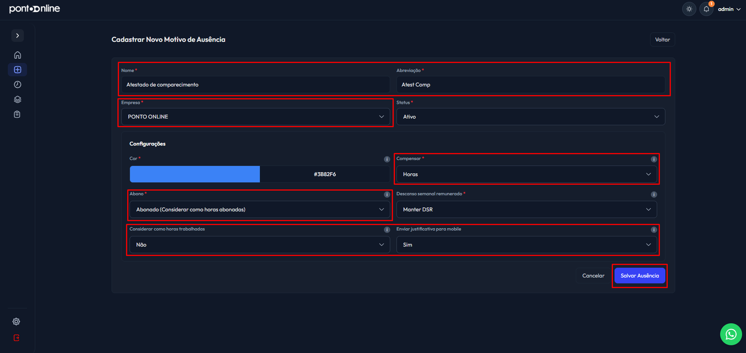Open the Empresa dropdown
This screenshot has height=353, width=746.
pos(256,117)
